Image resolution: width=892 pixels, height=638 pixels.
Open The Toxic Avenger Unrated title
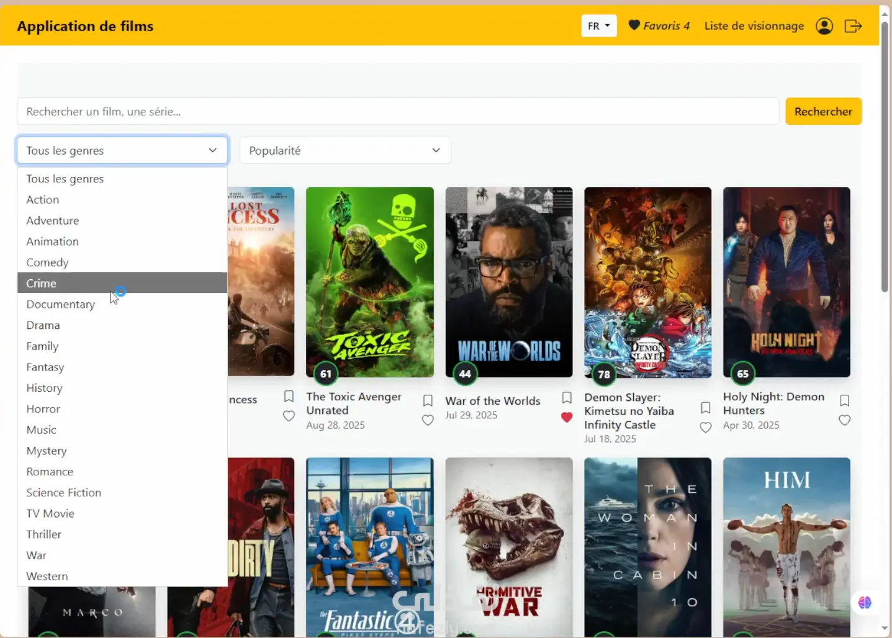[x=354, y=403]
